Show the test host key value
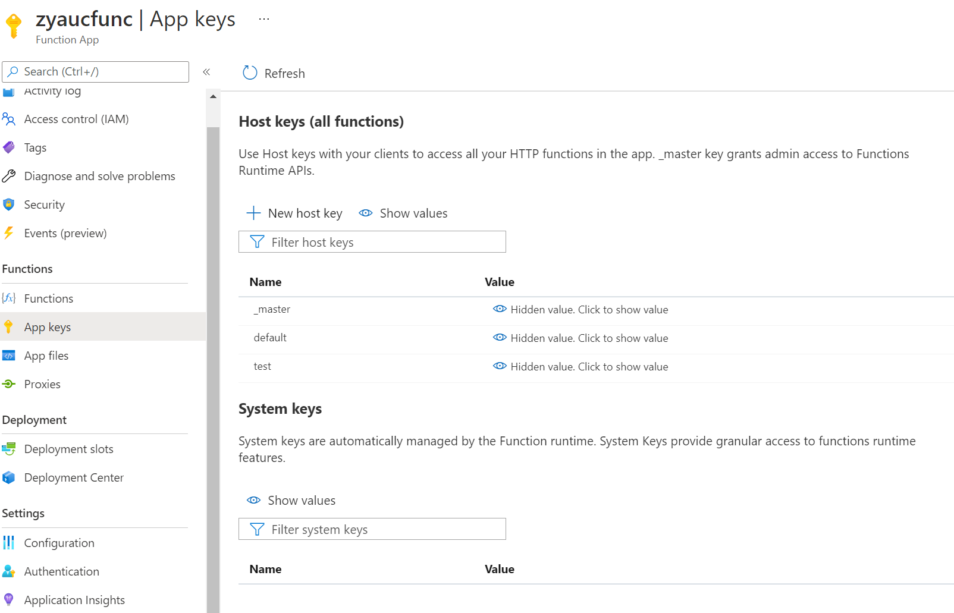This screenshot has height=613, width=954. [500, 366]
